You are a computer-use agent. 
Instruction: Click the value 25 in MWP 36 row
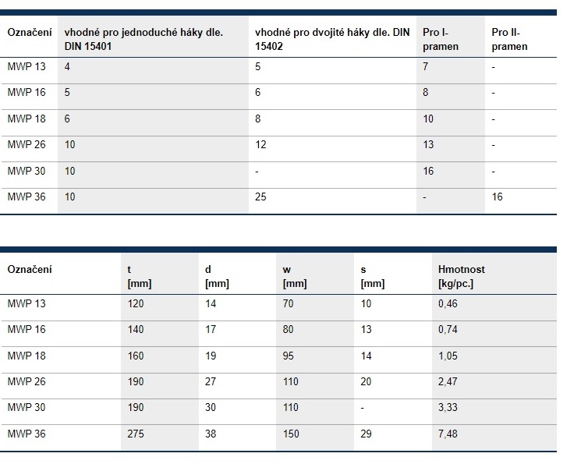pos(260,197)
